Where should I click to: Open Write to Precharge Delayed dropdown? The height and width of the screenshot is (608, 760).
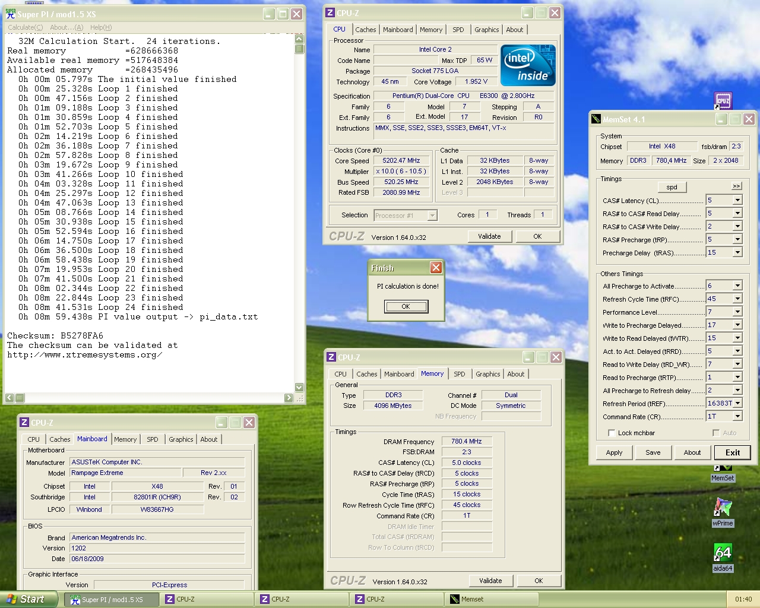coord(737,325)
